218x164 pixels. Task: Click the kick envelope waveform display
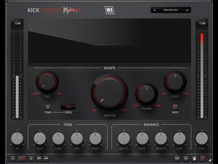(109, 41)
